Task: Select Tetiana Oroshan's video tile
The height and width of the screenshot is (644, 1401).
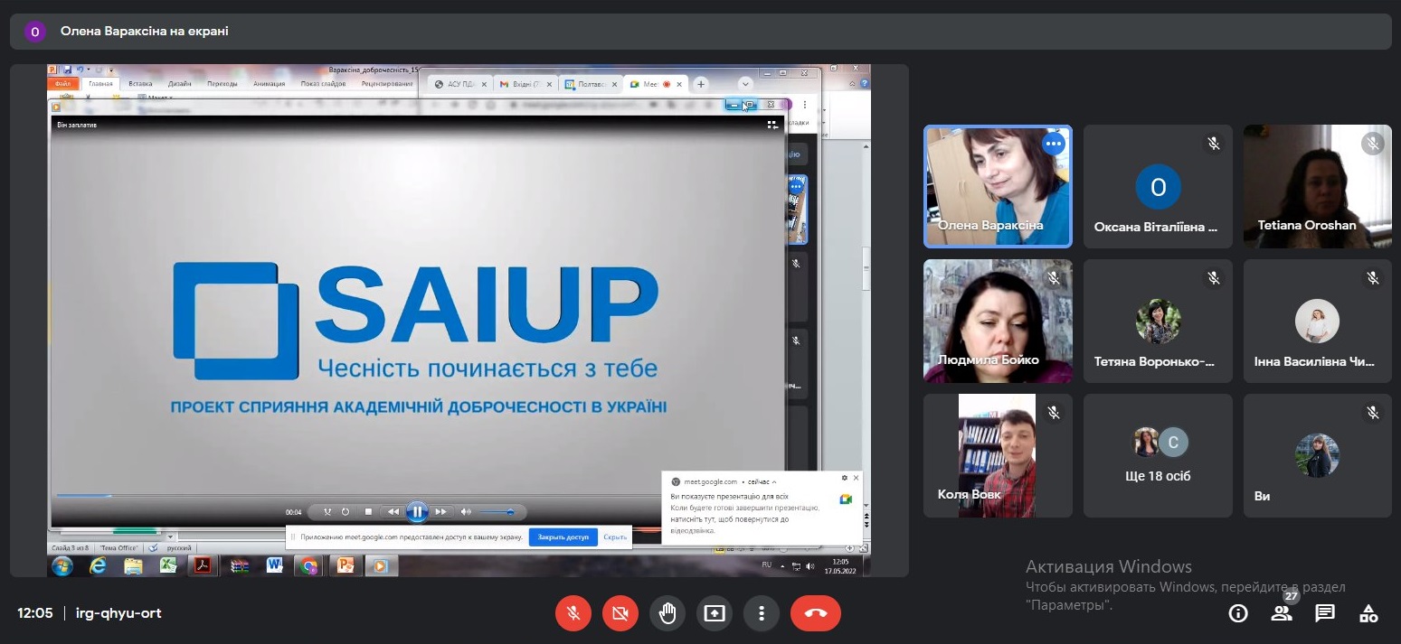Action: (x=1317, y=186)
